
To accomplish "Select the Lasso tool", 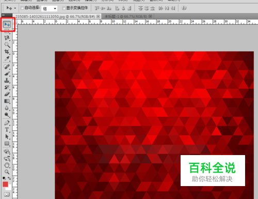I will pyautogui.click(x=7, y=38).
